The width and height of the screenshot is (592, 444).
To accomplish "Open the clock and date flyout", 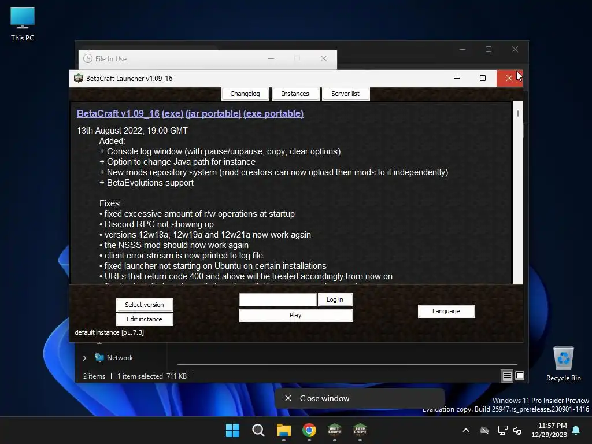I will (x=549, y=430).
